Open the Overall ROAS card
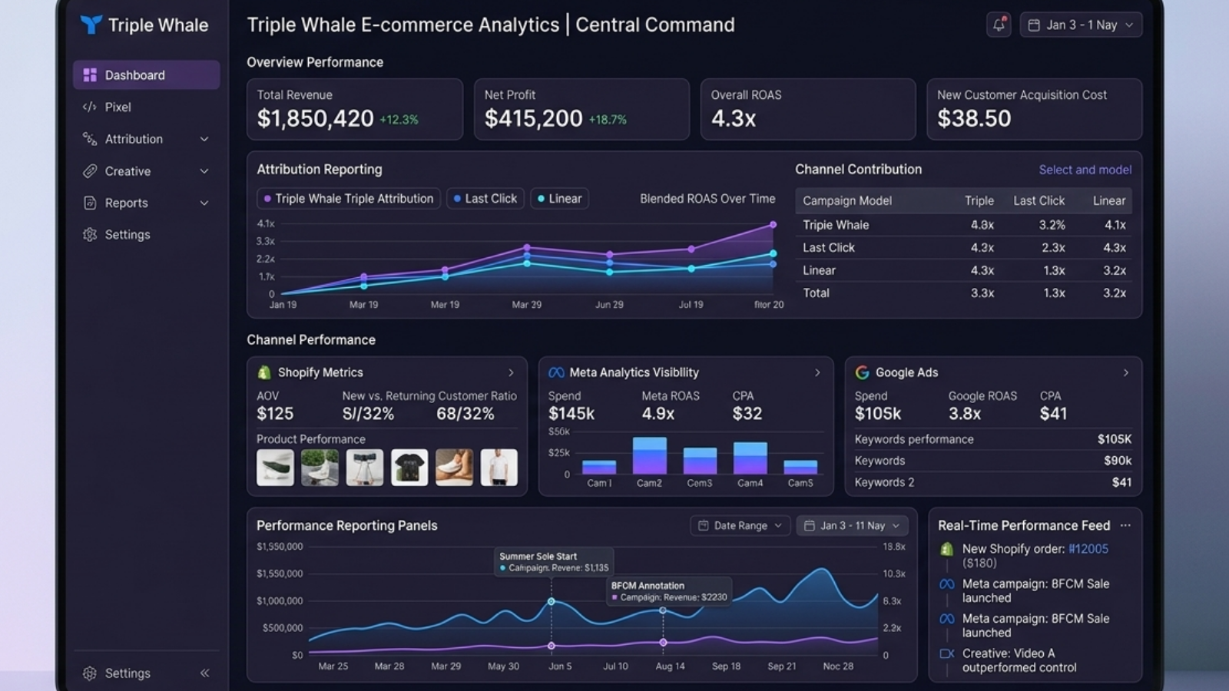 (x=808, y=109)
